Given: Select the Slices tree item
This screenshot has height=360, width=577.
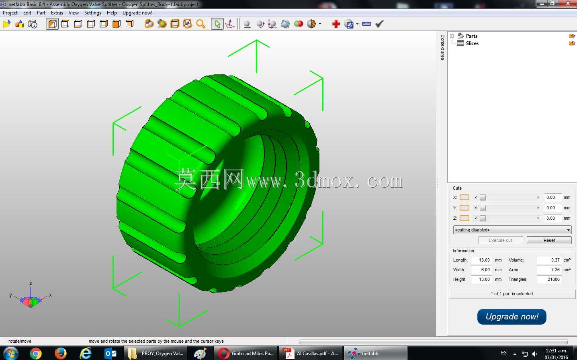Looking at the screenshot, I should [472, 43].
